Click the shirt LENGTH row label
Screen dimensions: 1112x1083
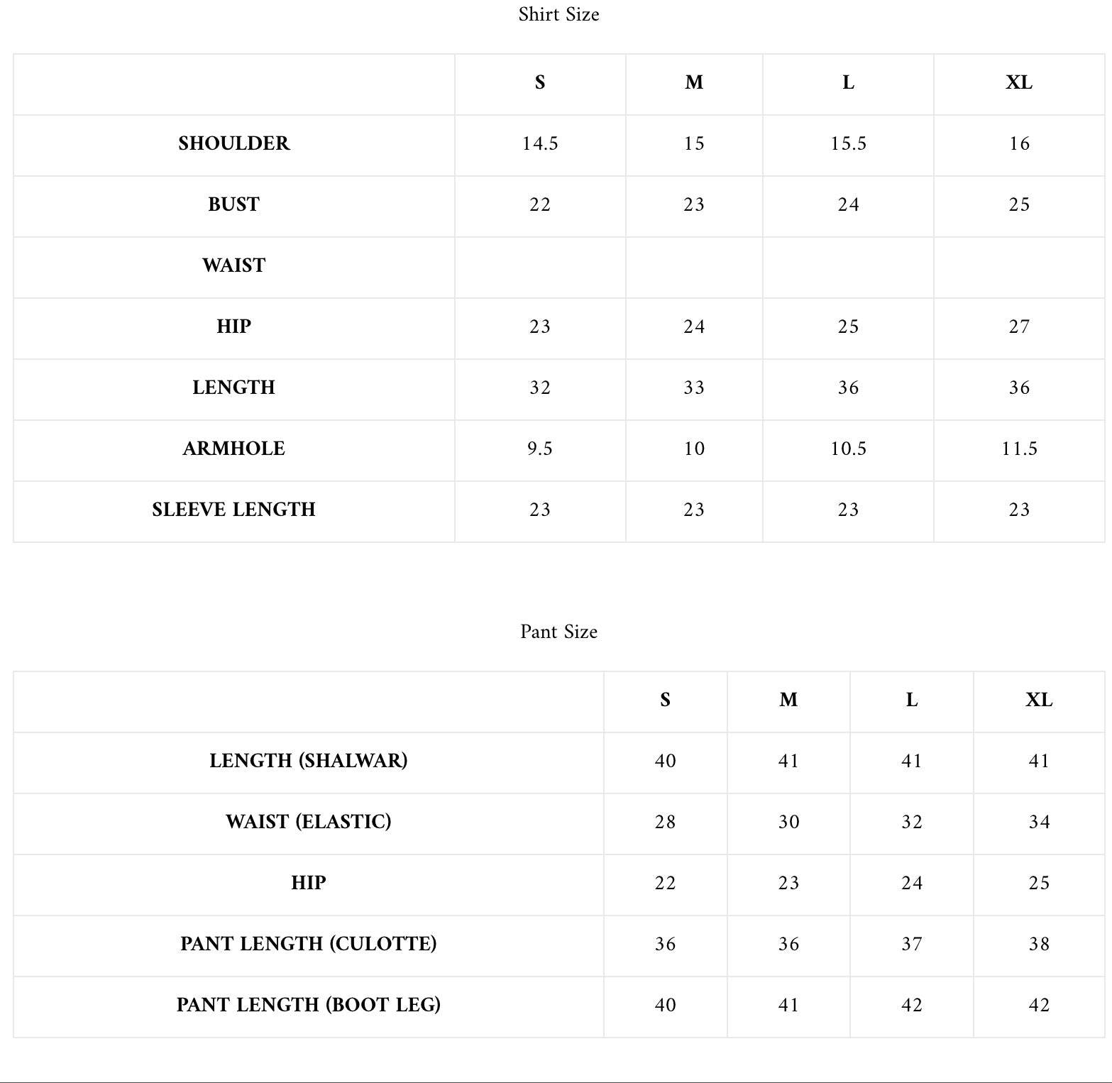click(234, 387)
